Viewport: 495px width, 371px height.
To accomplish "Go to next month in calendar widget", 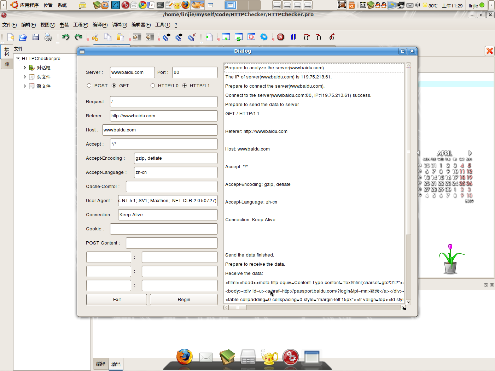I will coord(470,153).
